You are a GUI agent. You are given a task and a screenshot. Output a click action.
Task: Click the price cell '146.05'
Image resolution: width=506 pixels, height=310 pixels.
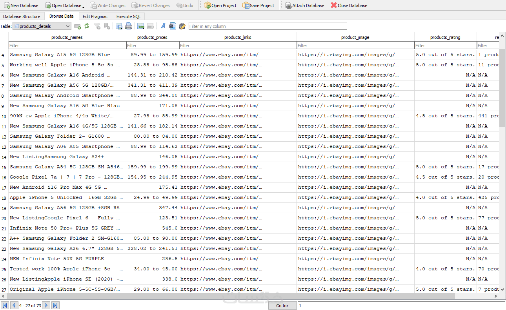point(153,157)
